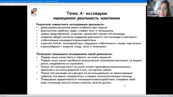Open the pen options icon in bottom bar
This screenshot has width=173, height=97.
pos(163,96)
